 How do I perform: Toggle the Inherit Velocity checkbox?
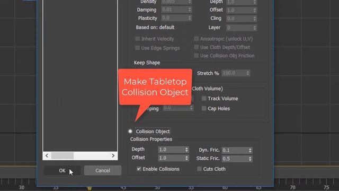pyautogui.click(x=138, y=39)
